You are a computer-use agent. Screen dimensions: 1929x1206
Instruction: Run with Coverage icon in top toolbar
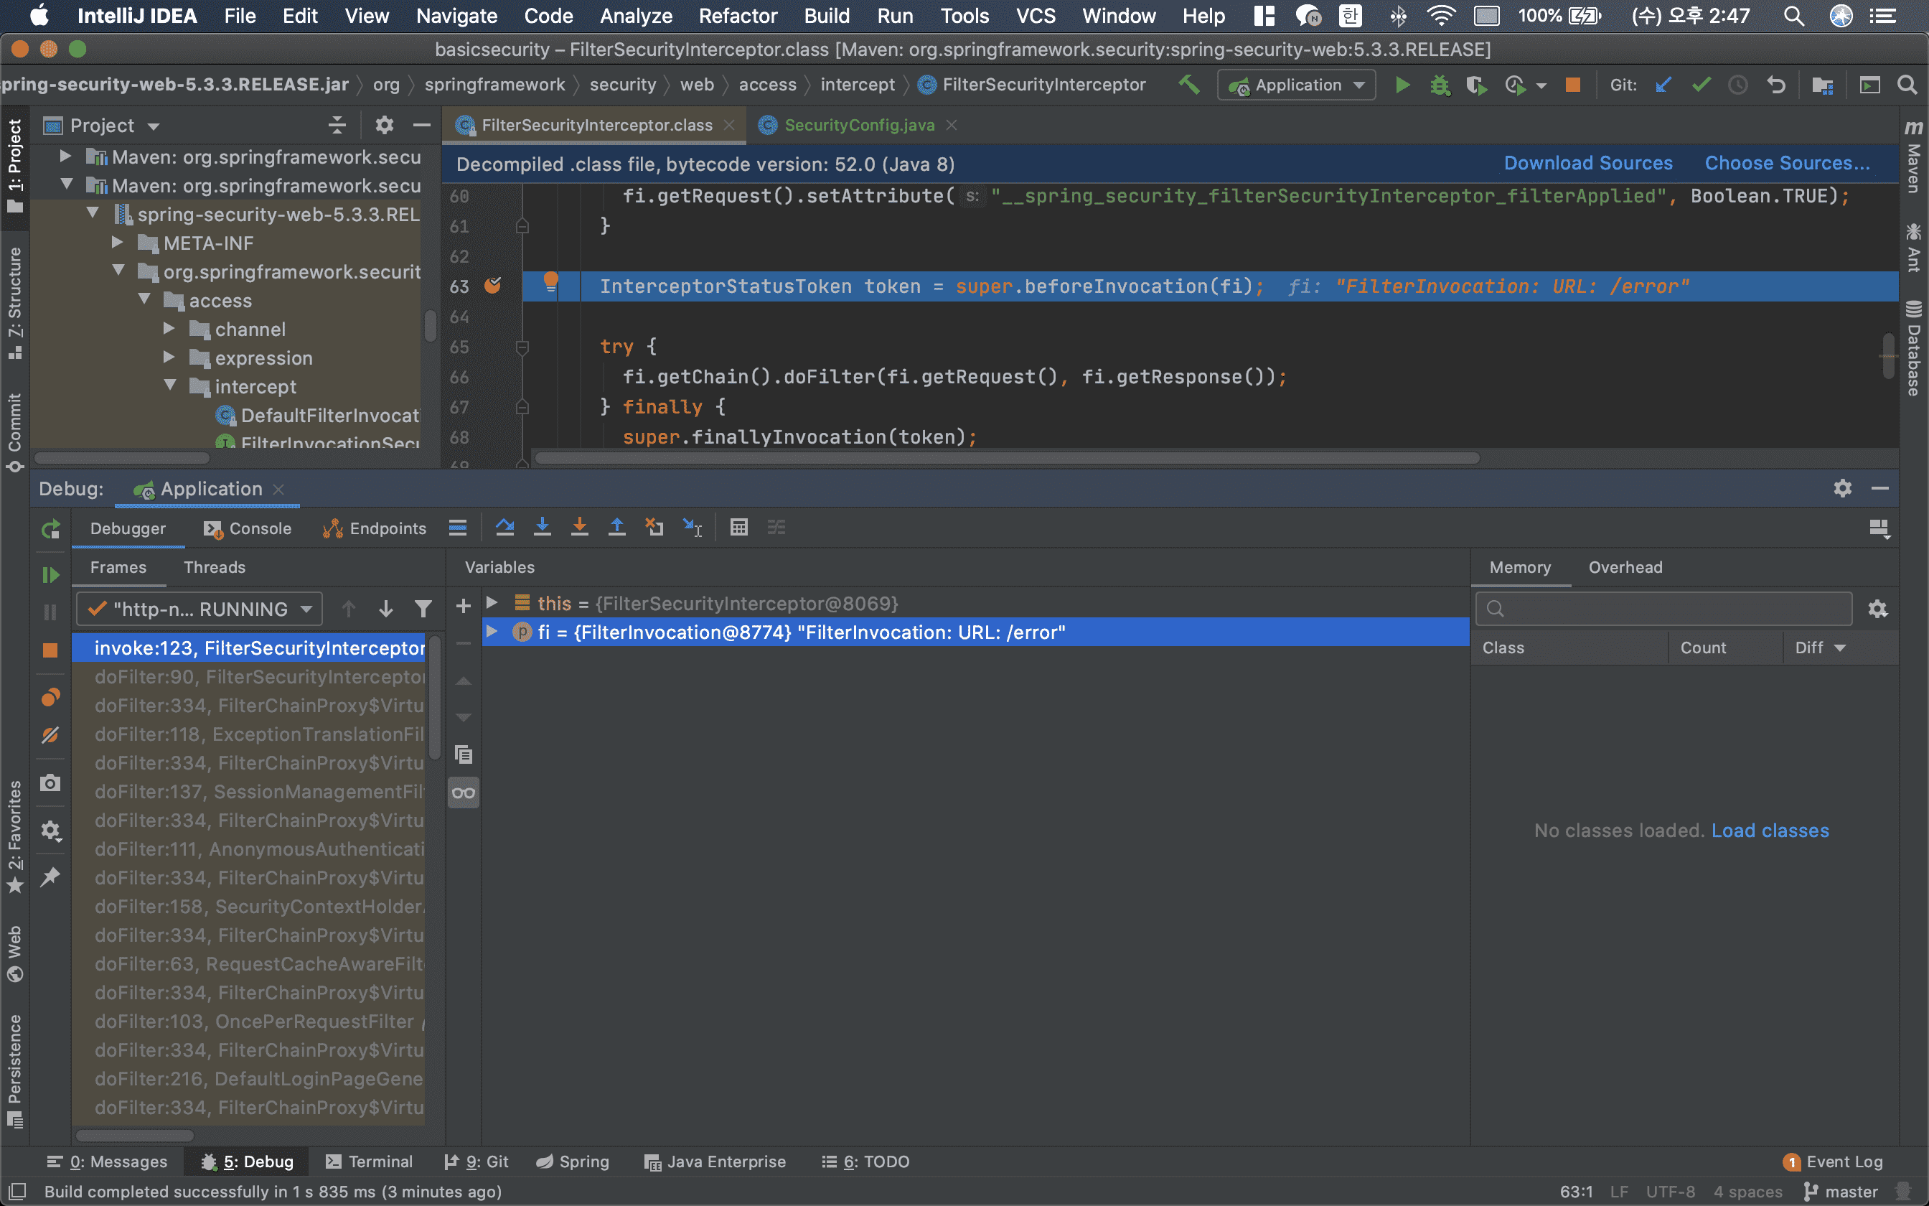pyautogui.click(x=1476, y=85)
